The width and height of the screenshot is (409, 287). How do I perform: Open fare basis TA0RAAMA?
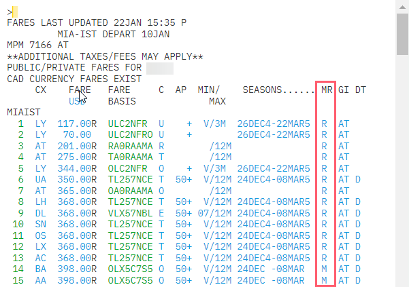(x=130, y=157)
